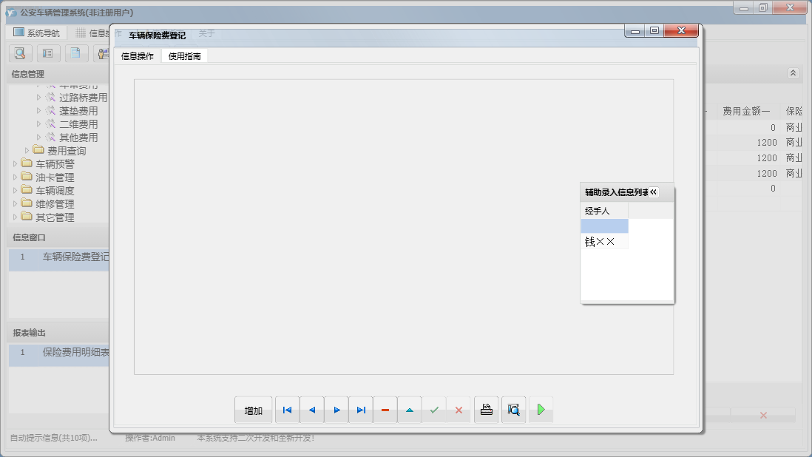This screenshot has width=812, height=457.
Task: Open 维修管理 folder item
Action: click(55, 204)
